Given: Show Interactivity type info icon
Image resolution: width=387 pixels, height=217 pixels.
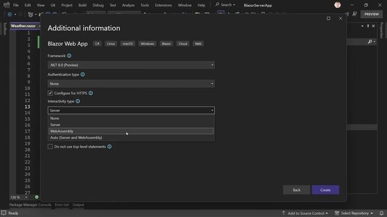Looking at the screenshot, I should 78,101.
